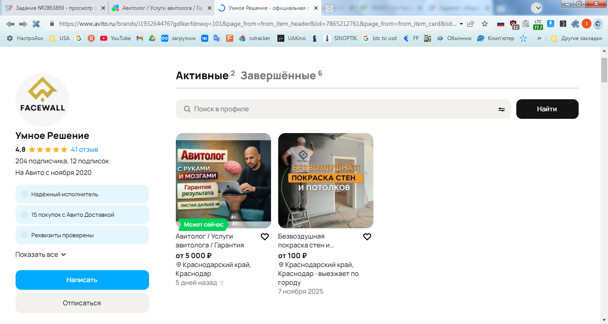Click the browser forward arrow
Image resolution: width=608 pixels, height=324 pixels.
click(23, 24)
